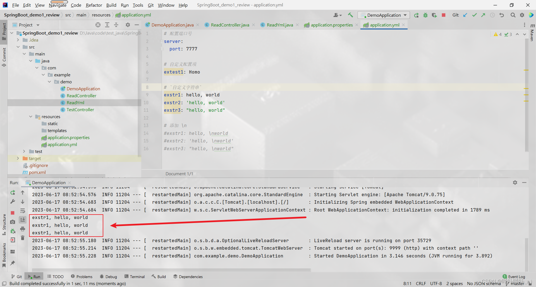Screen dimensions: 536x287
Task: Click the rollback undo arrow icon
Action: 502,15
